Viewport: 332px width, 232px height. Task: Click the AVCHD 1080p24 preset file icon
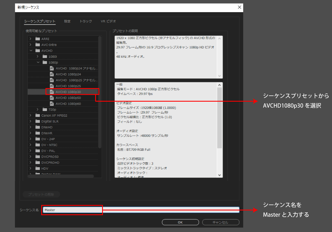tap(52, 74)
